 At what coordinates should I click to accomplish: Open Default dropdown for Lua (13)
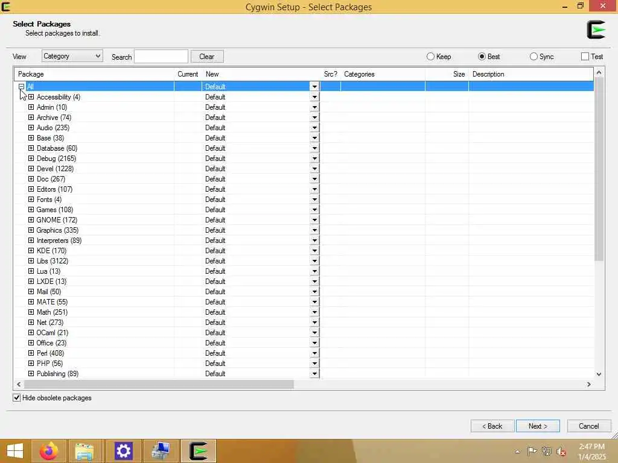(314, 271)
